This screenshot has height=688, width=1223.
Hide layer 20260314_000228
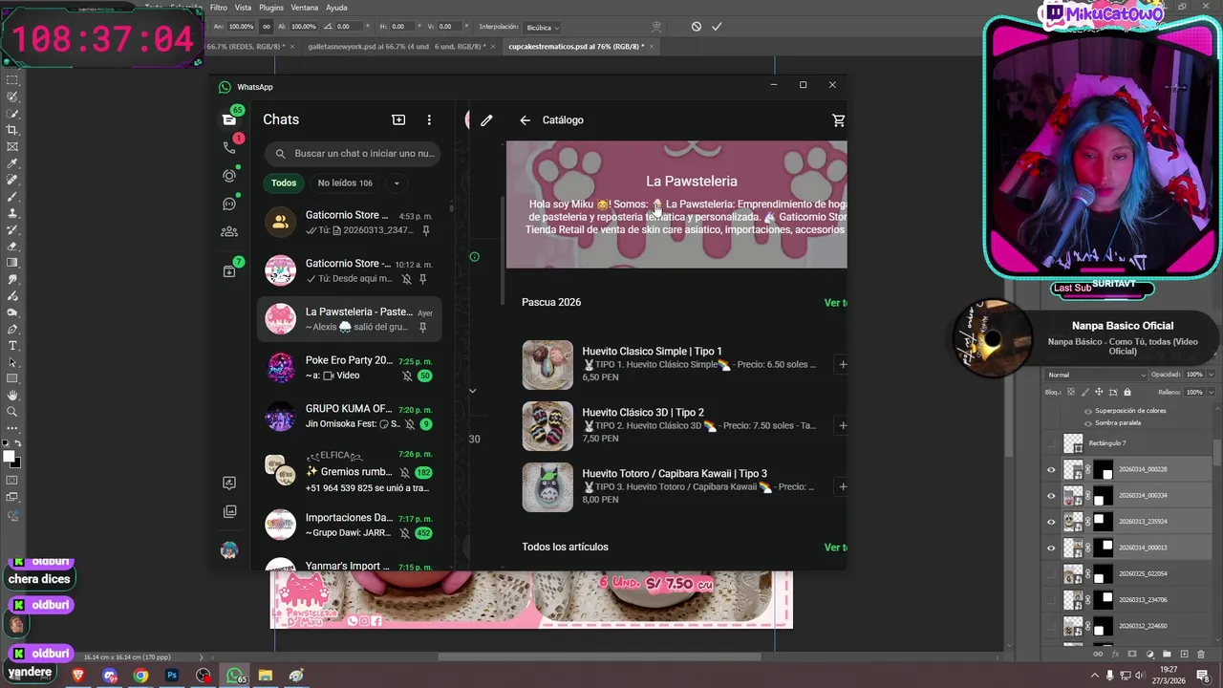pos(1052,469)
